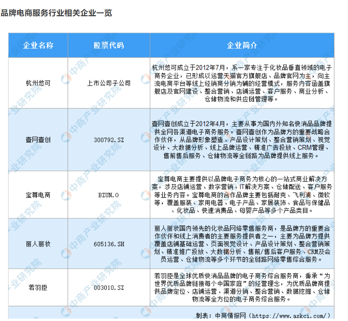Click the 丽人丽妆 company description paragraph
The height and width of the screenshot is (321, 348).
tap(242, 244)
